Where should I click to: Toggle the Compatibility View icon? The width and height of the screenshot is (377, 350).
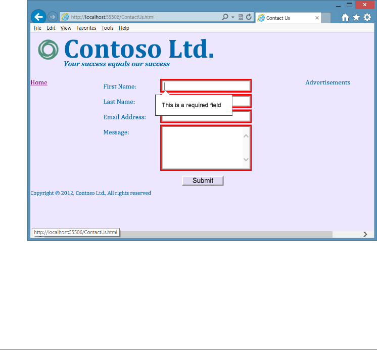[241, 17]
